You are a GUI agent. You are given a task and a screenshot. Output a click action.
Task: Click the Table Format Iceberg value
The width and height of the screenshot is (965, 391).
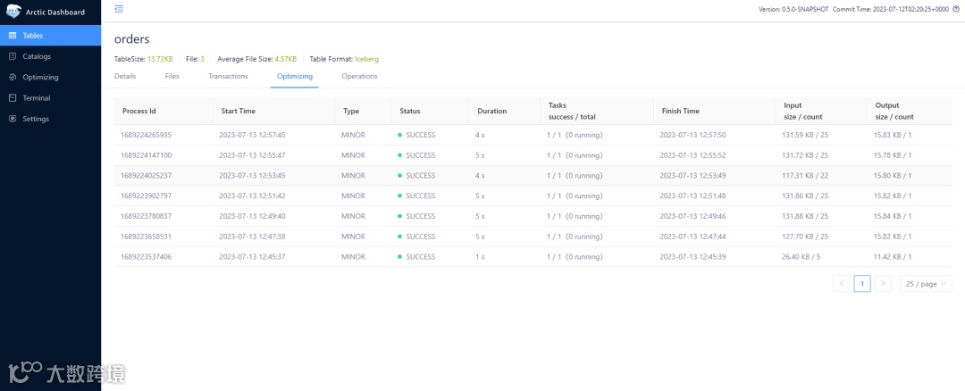click(x=367, y=59)
